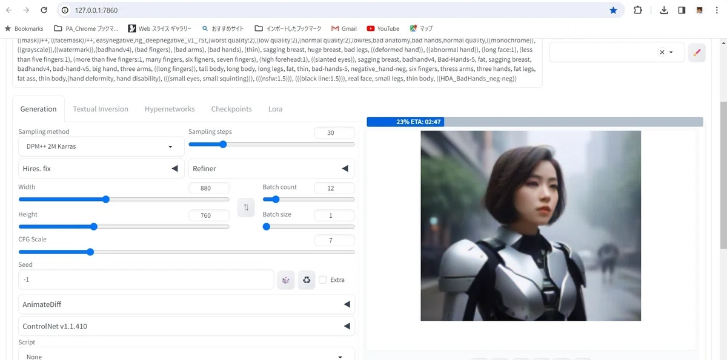This screenshot has height=360, width=727.
Task: Click the browser forward arrow
Action: (x=26, y=10)
